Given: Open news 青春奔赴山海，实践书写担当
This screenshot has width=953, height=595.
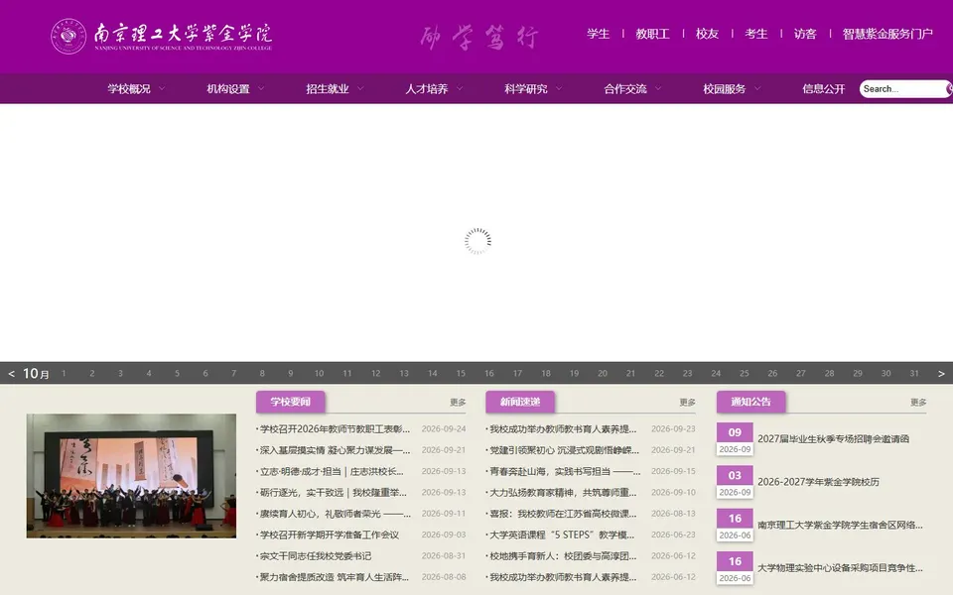Looking at the screenshot, I should [565, 471].
